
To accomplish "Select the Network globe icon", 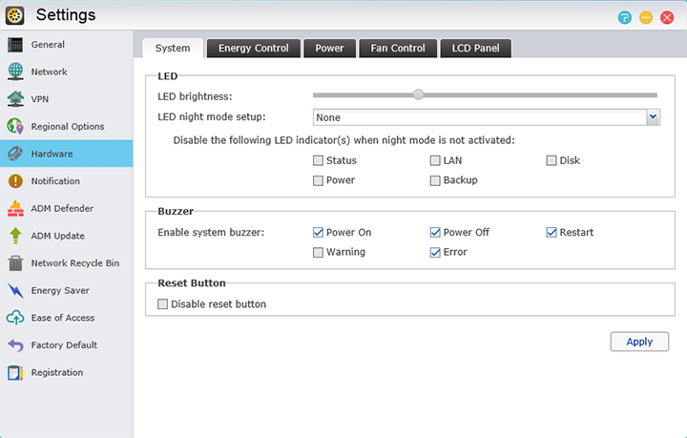I will coord(15,72).
